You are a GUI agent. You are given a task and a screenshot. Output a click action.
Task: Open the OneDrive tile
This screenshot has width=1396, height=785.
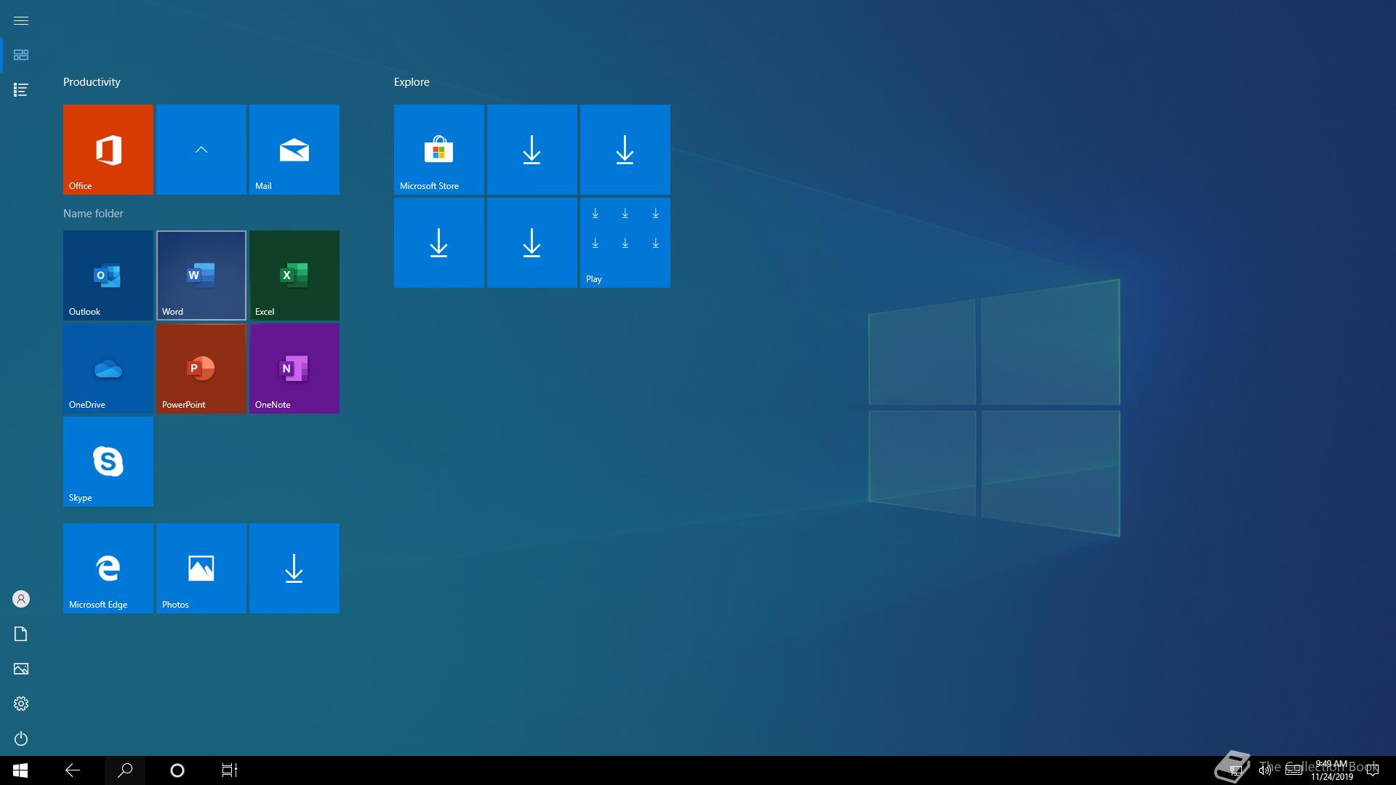[x=108, y=369]
